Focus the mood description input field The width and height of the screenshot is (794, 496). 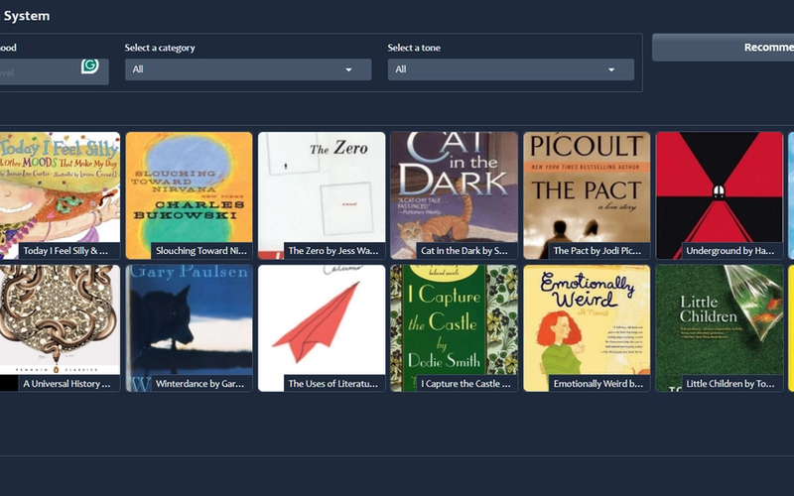point(54,71)
